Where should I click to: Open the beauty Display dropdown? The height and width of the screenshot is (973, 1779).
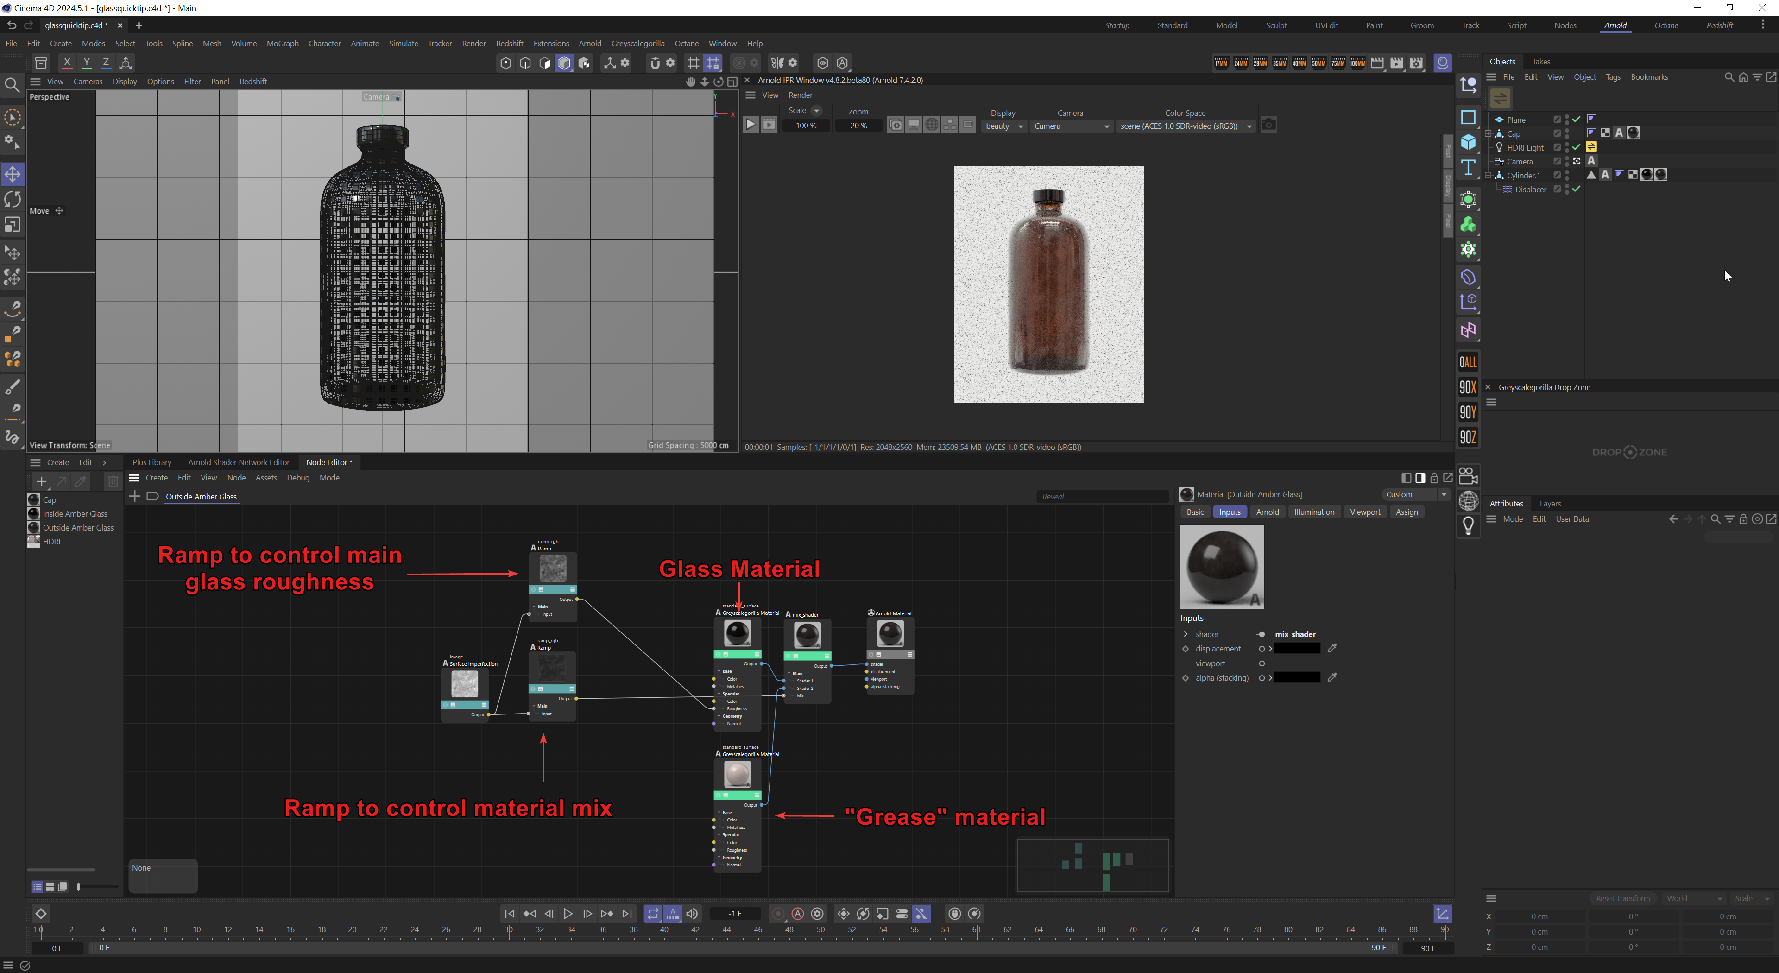(x=1005, y=126)
